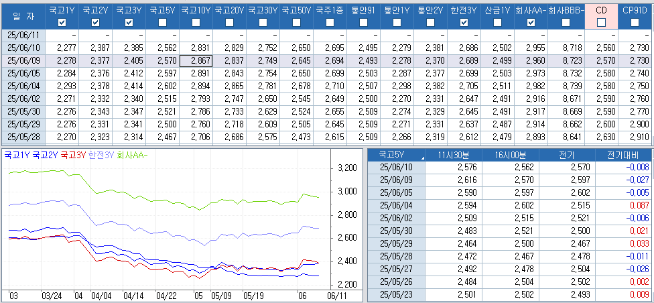Check the 회사BBB- column checkbox
The height and width of the screenshot is (303, 654).
(x=566, y=23)
